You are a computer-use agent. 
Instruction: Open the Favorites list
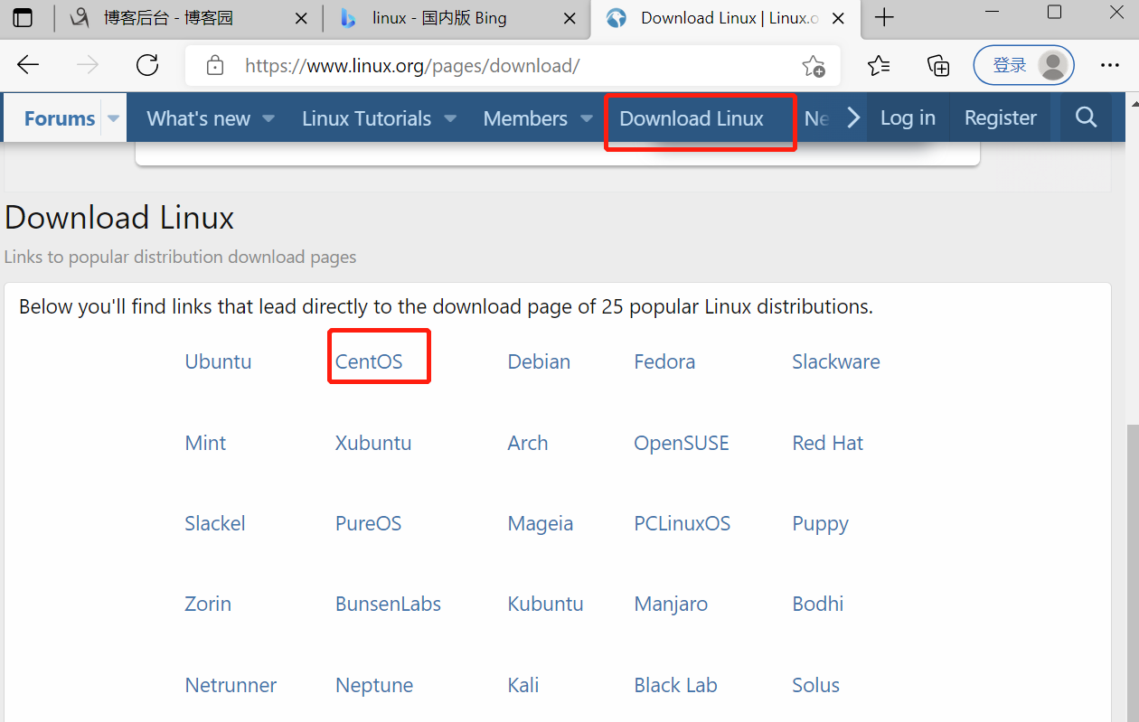(x=879, y=65)
